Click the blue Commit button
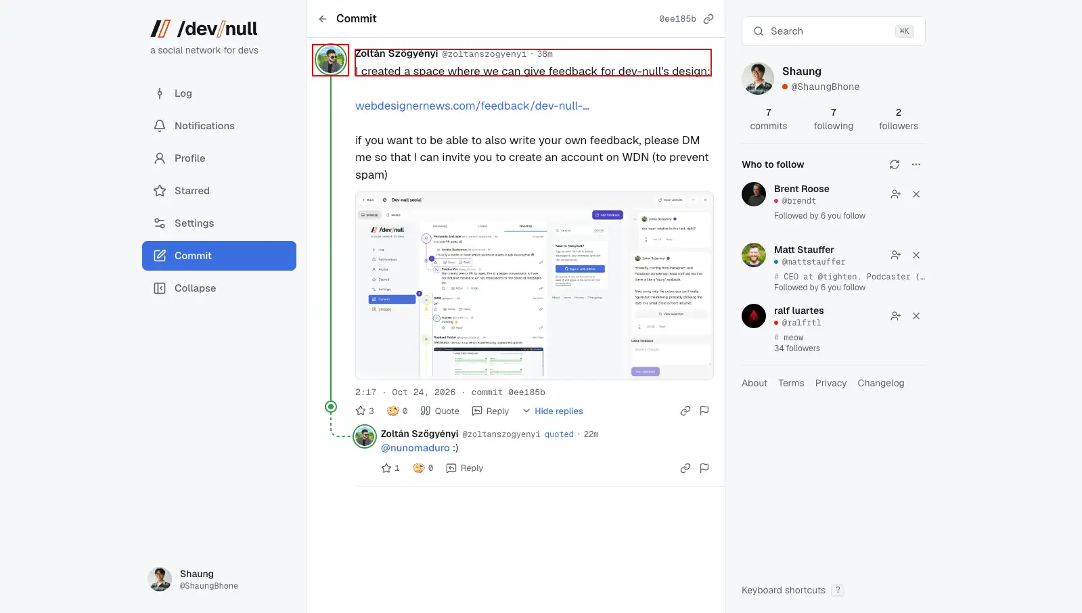Screen dimensions: 1082x613 coord(219,256)
